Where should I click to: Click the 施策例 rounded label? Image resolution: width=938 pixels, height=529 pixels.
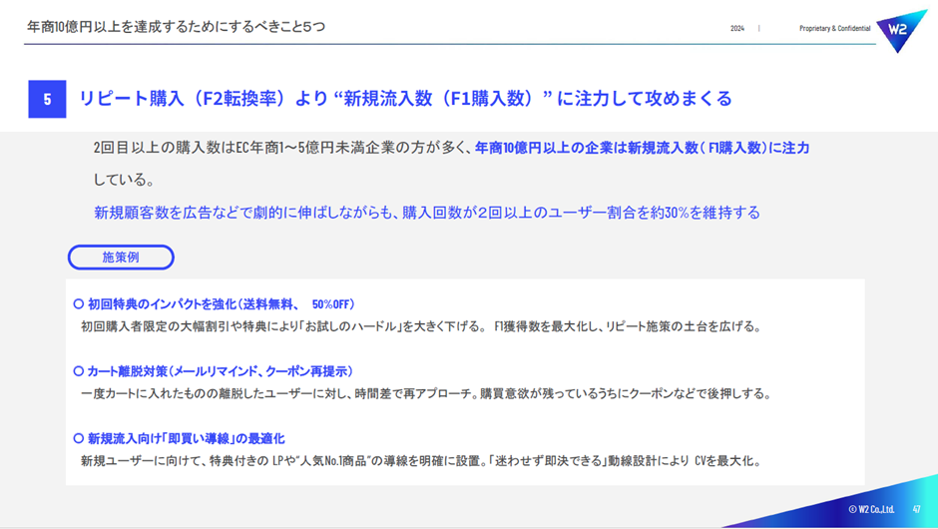click(x=121, y=258)
